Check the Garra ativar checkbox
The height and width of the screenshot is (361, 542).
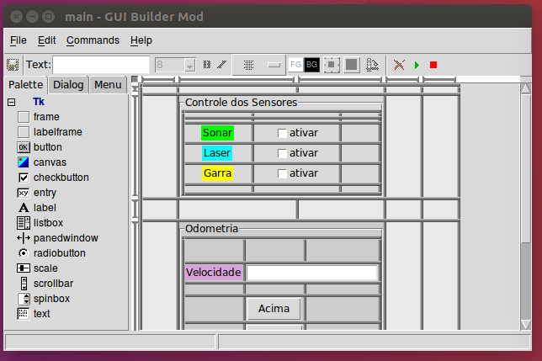pyautogui.click(x=283, y=173)
